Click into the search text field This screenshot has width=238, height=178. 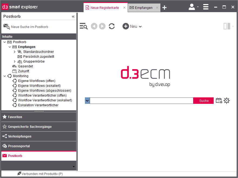pyautogui.click(x=141, y=101)
